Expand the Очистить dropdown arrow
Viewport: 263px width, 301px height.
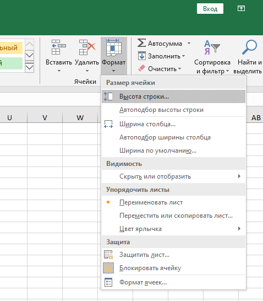180,68
